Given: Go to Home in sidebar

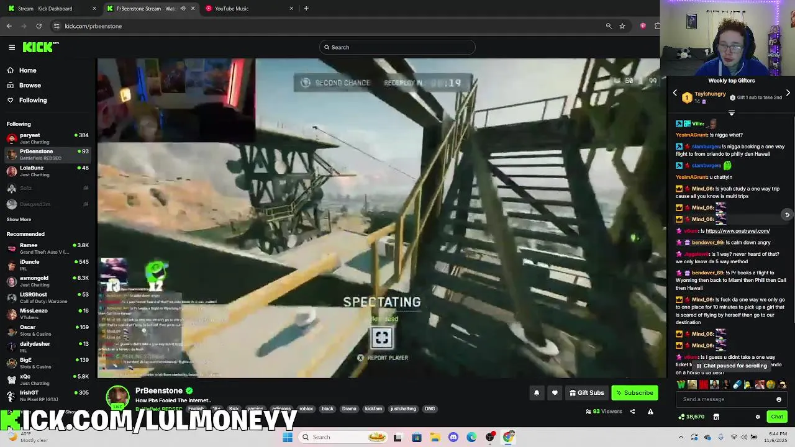Looking at the screenshot, I should [x=27, y=71].
